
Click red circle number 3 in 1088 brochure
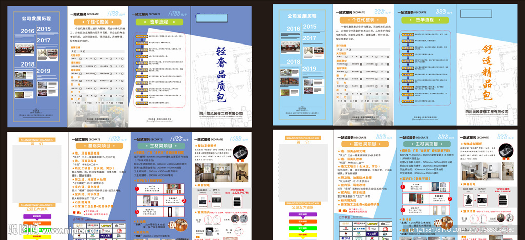pos(137,211)
